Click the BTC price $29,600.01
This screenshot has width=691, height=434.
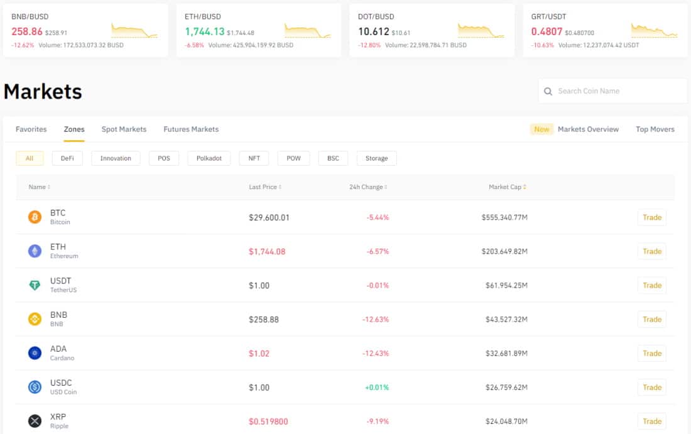(269, 217)
